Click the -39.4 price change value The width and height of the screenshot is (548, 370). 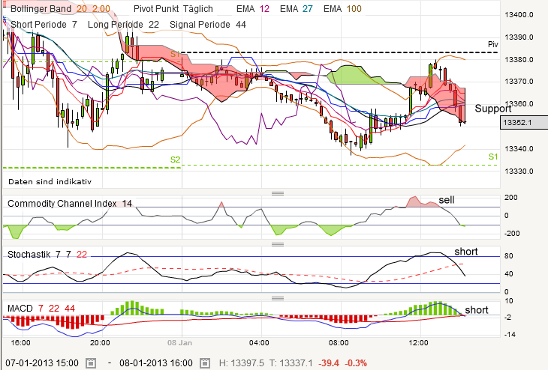click(330, 363)
